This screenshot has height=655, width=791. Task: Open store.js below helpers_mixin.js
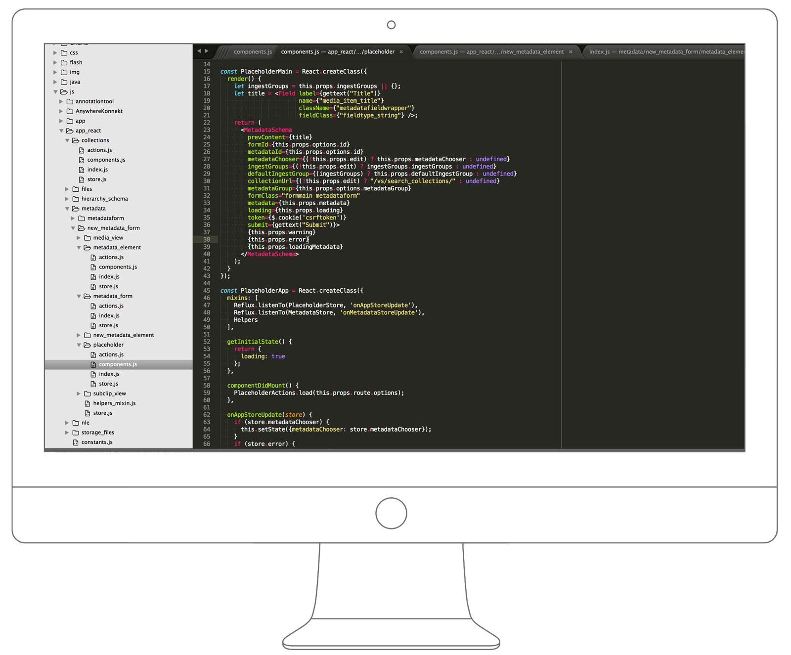[103, 413]
